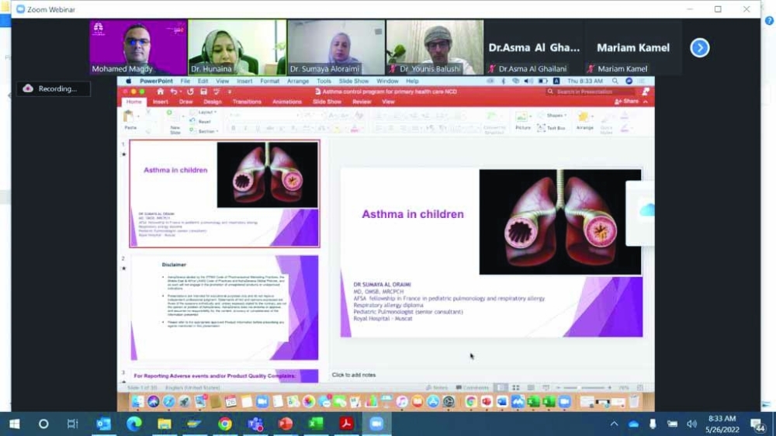This screenshot has height=436, width=776.
Task: Click next arrow in Zoom participant strip
Action: pyautogui.click(x=700, y=48)
